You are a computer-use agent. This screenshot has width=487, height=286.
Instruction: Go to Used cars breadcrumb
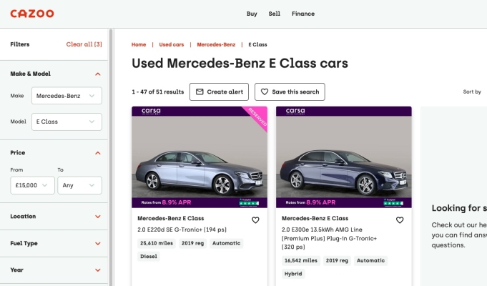pos(172,45)
